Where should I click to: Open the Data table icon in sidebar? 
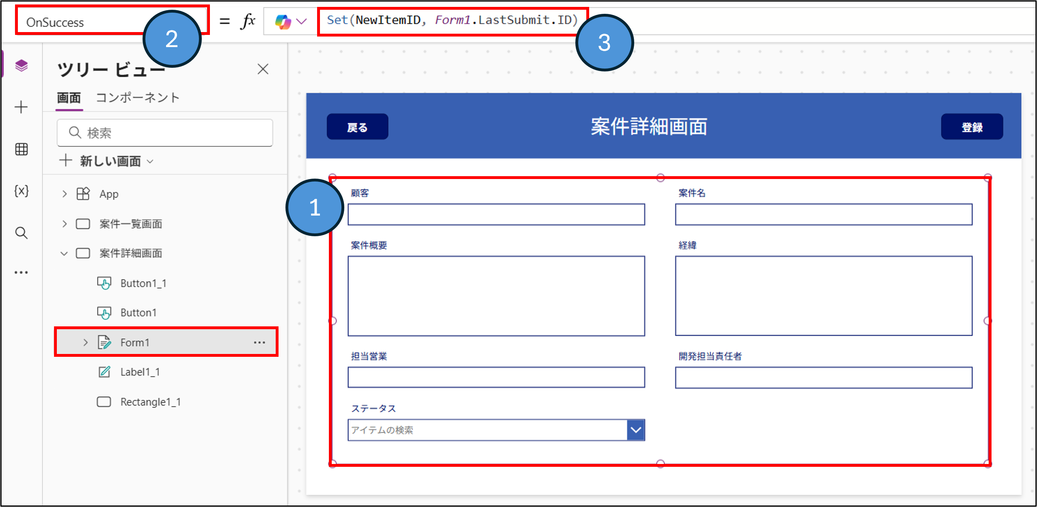point(21,149)
